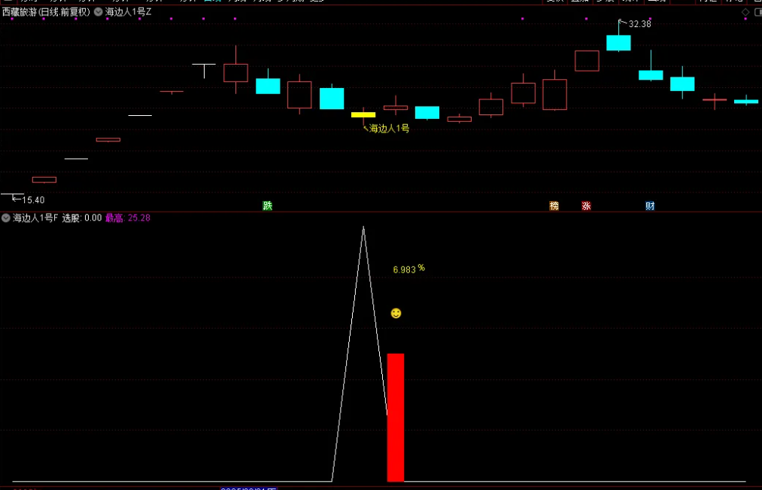The height and width of the screenshot is (490, 762).
Task: Click the square icon at top-right corner
Action: (x=757, y=12)
